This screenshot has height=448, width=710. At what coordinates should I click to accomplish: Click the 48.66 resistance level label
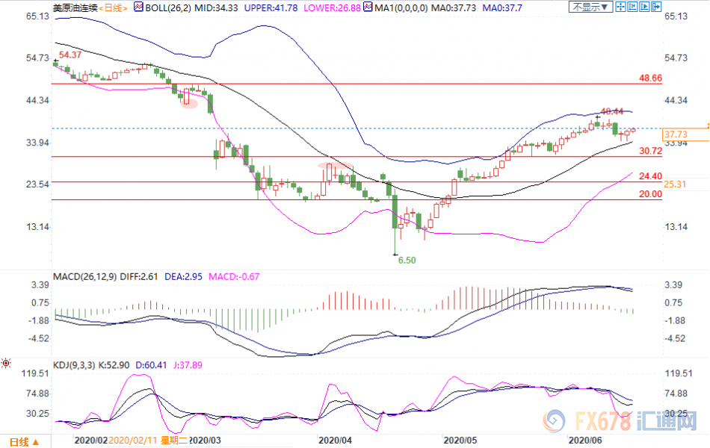[650, 78]
